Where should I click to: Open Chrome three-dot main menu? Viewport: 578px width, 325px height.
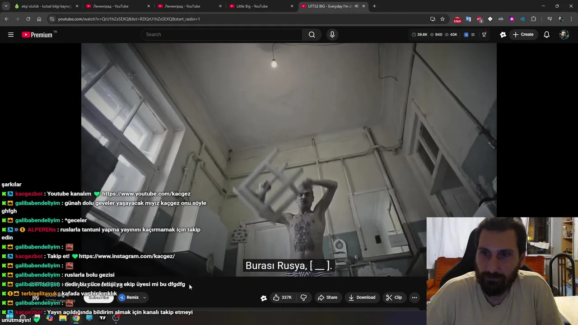572,19
